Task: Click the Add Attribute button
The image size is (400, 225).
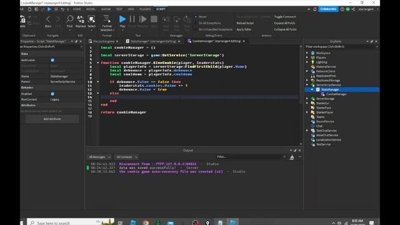Action: (52, 119)
